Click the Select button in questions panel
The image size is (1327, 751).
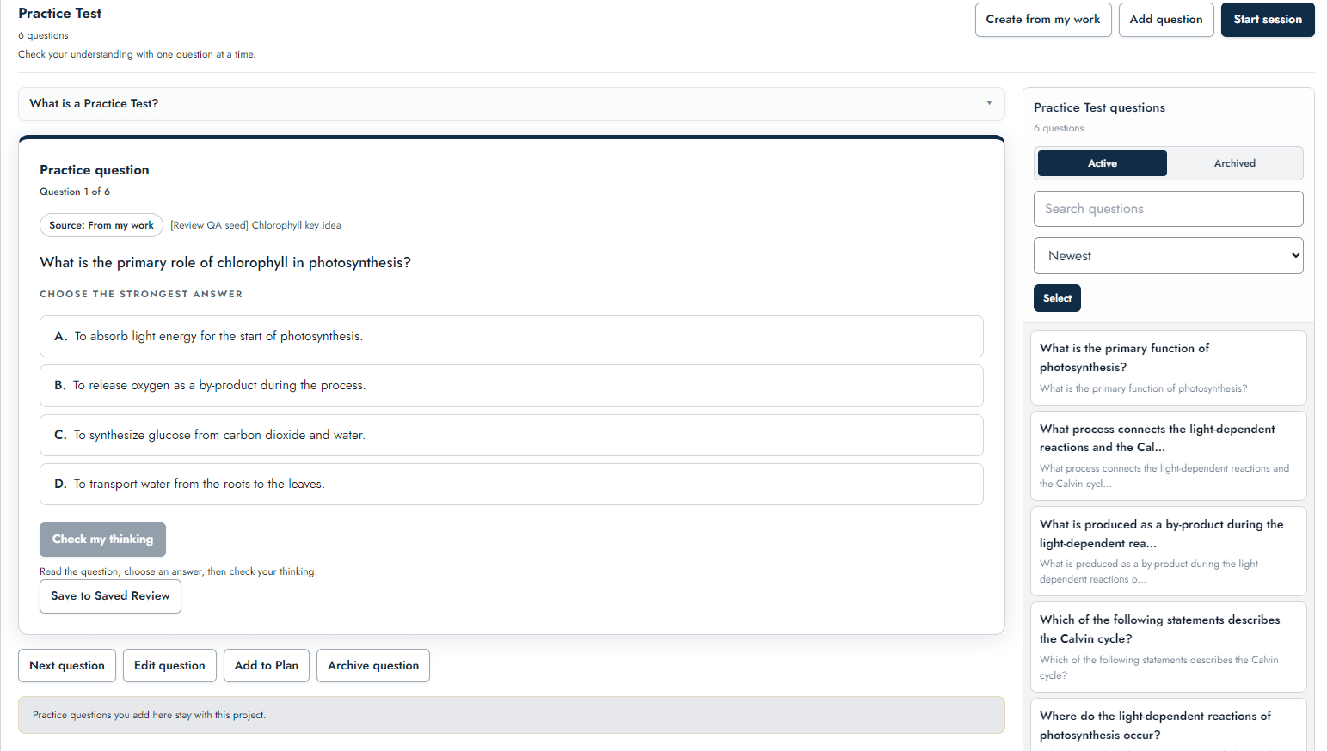(1057, 298)
